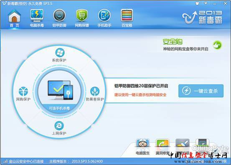Click the 安全购 green heading
The height and width of the screenshot is (165, 231).
click(173, 42)
